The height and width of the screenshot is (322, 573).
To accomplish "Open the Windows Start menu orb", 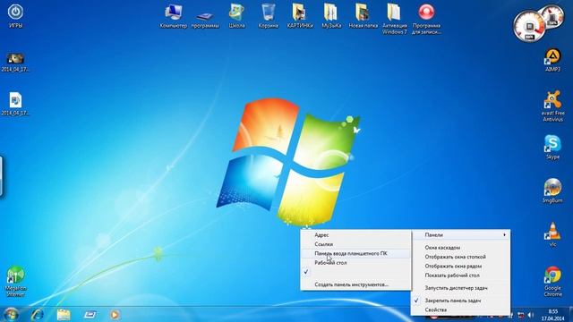I will pyautogui.click(x=11, y=314).
